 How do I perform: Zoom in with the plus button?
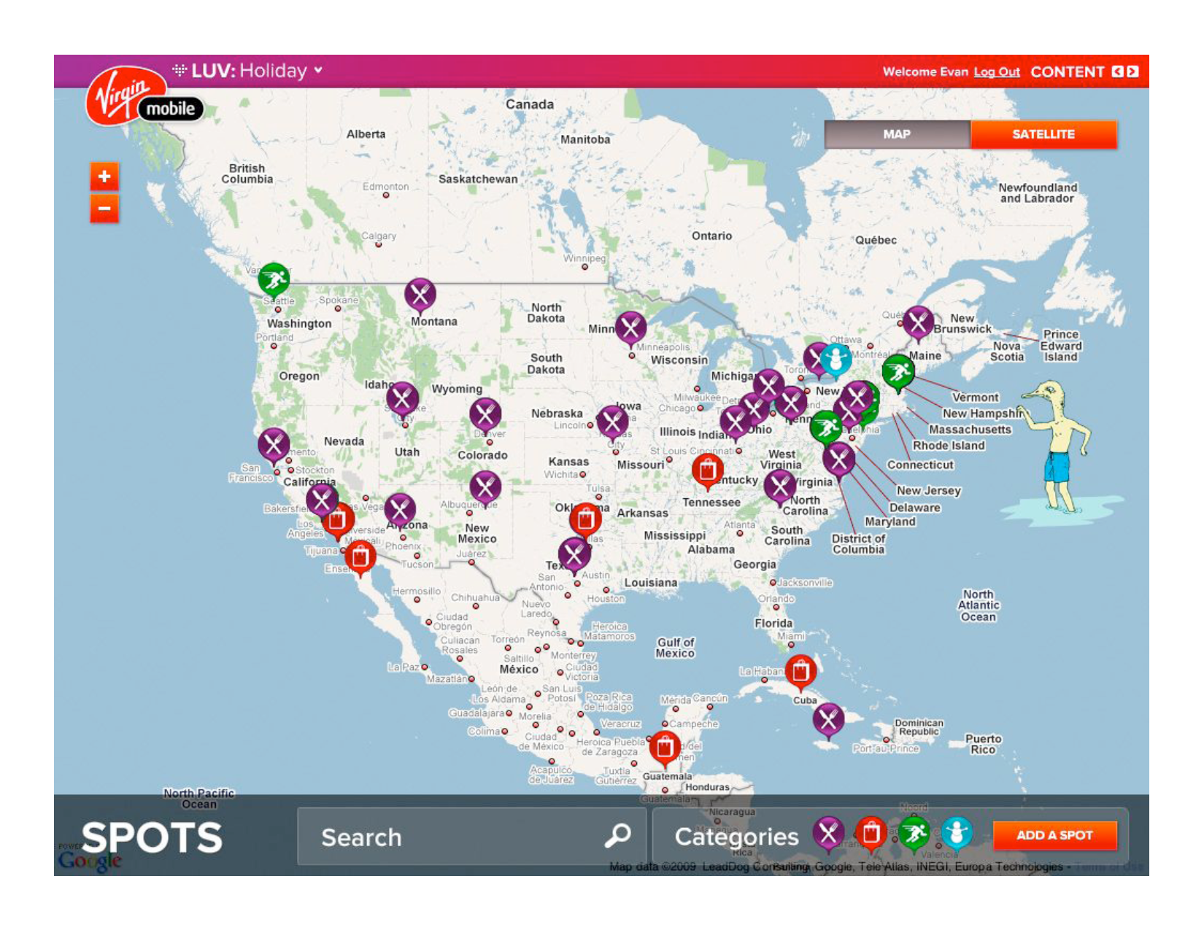[x=104, y=176]
